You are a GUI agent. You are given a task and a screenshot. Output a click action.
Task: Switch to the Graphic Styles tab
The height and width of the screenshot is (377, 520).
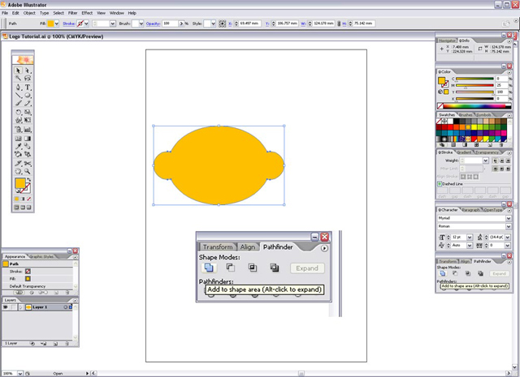point(41,256)
